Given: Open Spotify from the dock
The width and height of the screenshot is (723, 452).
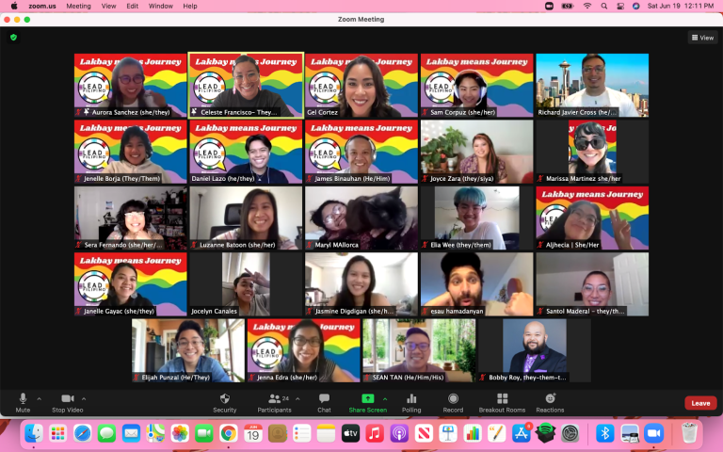Looking at the screenshot, I should (545, 433).
